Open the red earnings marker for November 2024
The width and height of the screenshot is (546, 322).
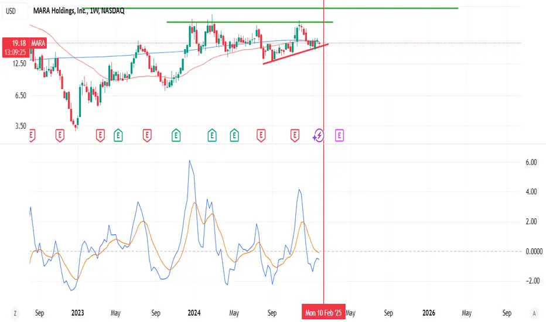tap(295, 135)
